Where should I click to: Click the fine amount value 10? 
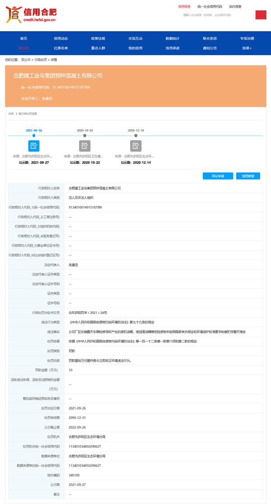(x=70, y=370)
